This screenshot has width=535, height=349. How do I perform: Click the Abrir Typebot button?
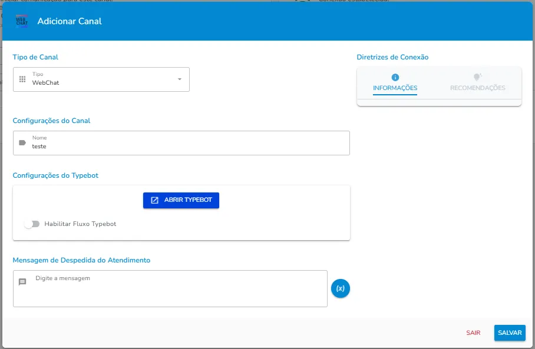click(181, 200)
